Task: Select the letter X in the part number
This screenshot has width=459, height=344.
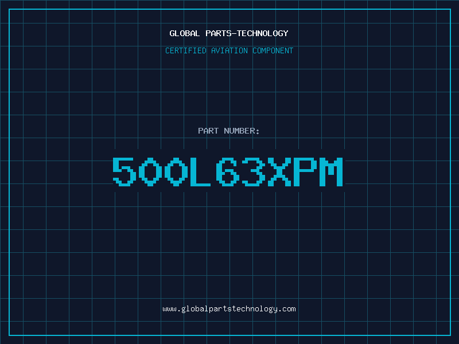Action: 279,171
